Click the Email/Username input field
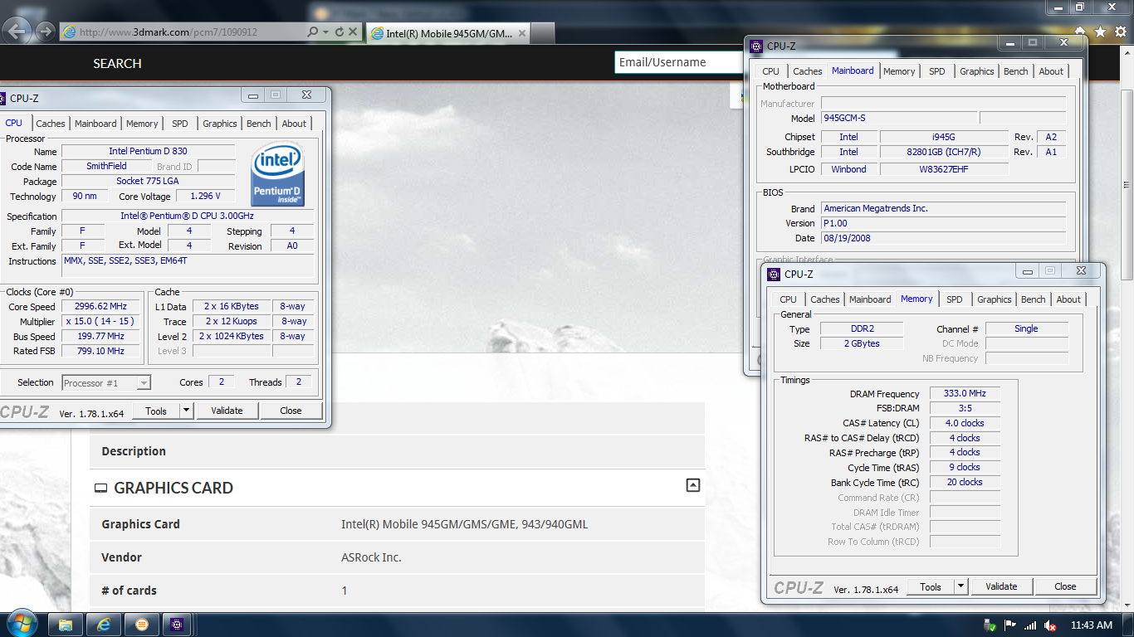 [x=679, y=62]
